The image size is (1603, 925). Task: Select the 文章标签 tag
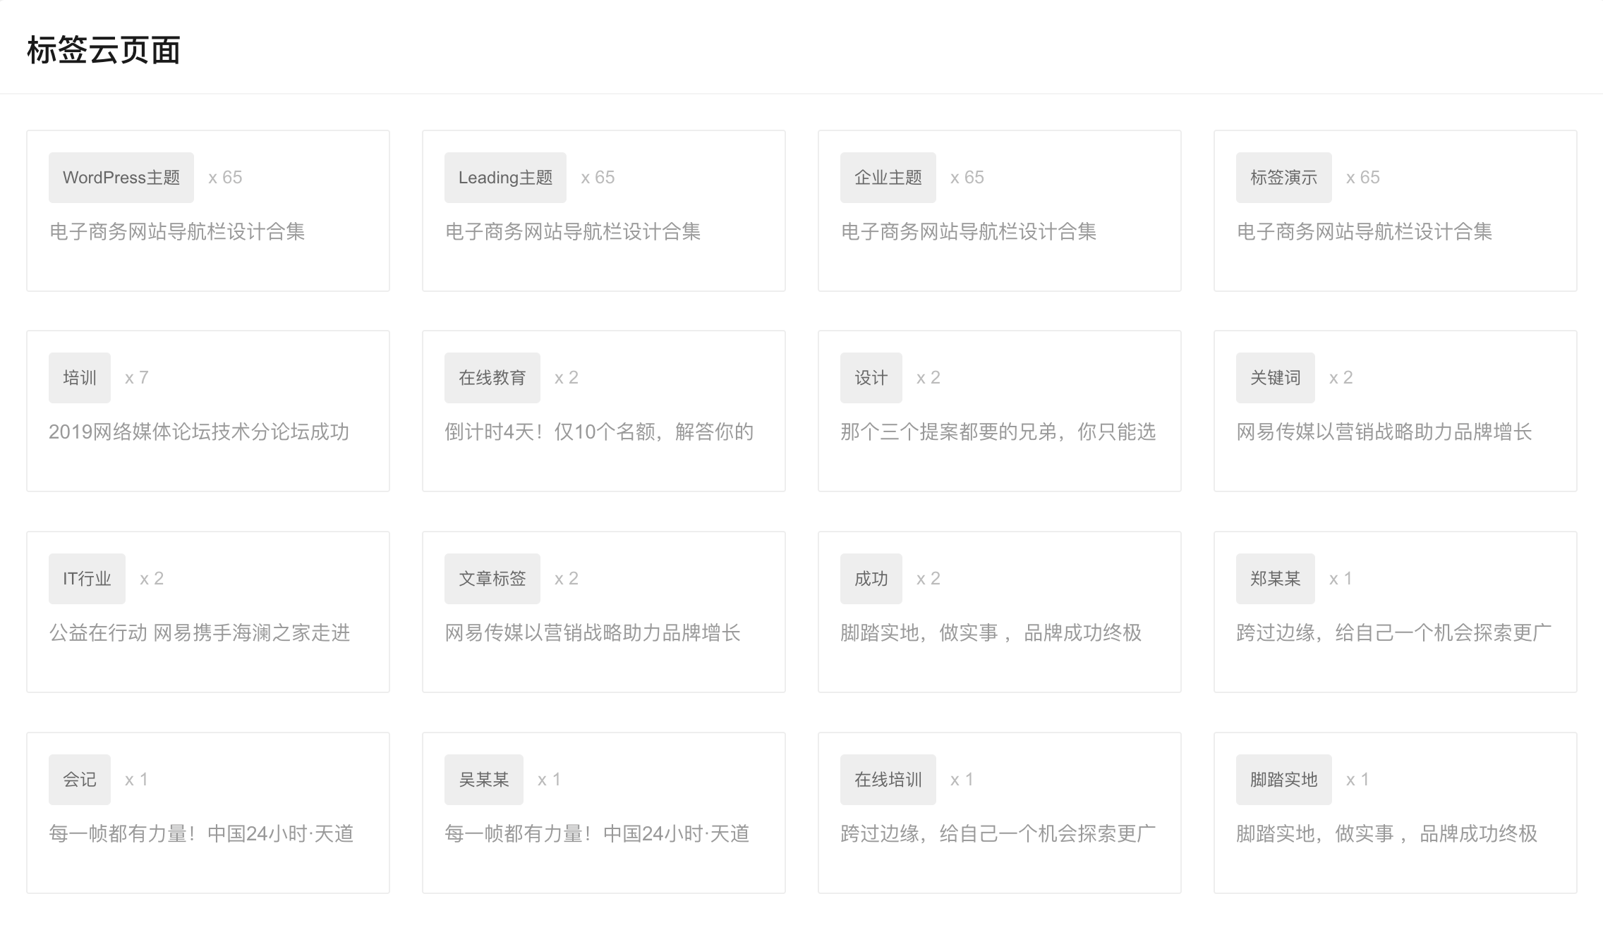point(492,577)
